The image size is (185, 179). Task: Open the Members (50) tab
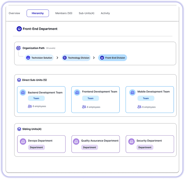(x=64, y=13)
